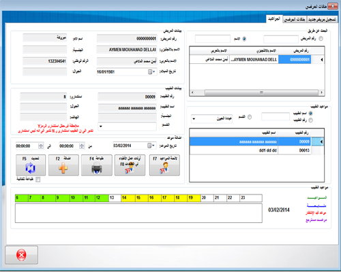Expand the department dropdown in doctor data

click(101, 126)
